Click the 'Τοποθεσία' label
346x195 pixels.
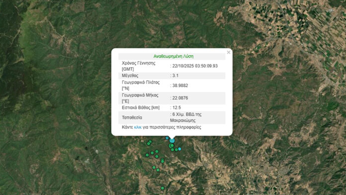coord(132,117)
